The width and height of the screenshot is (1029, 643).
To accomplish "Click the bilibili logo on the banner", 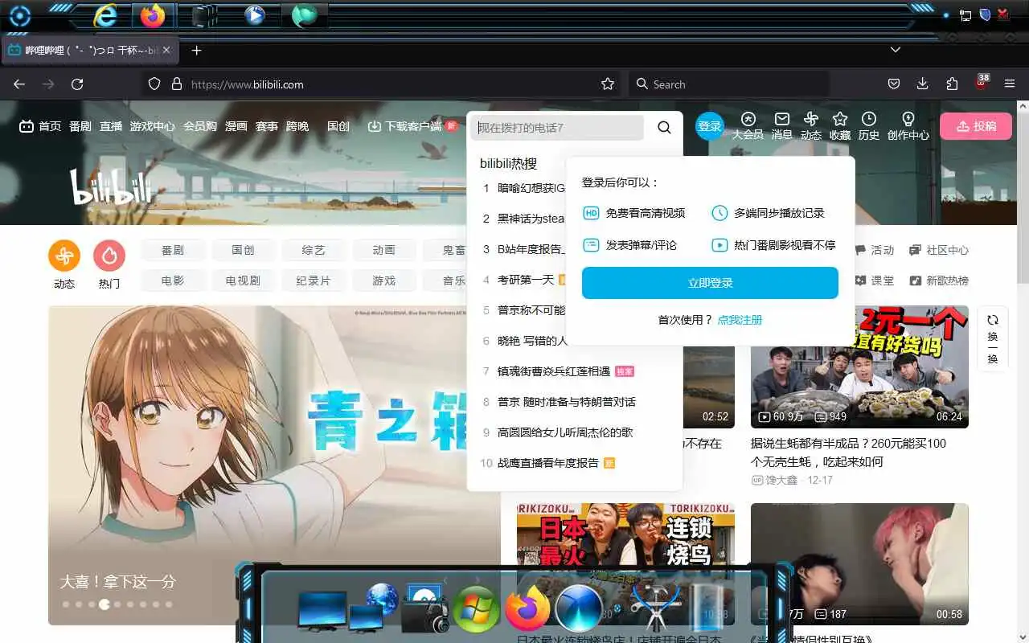I will click(x=110, y=186).
